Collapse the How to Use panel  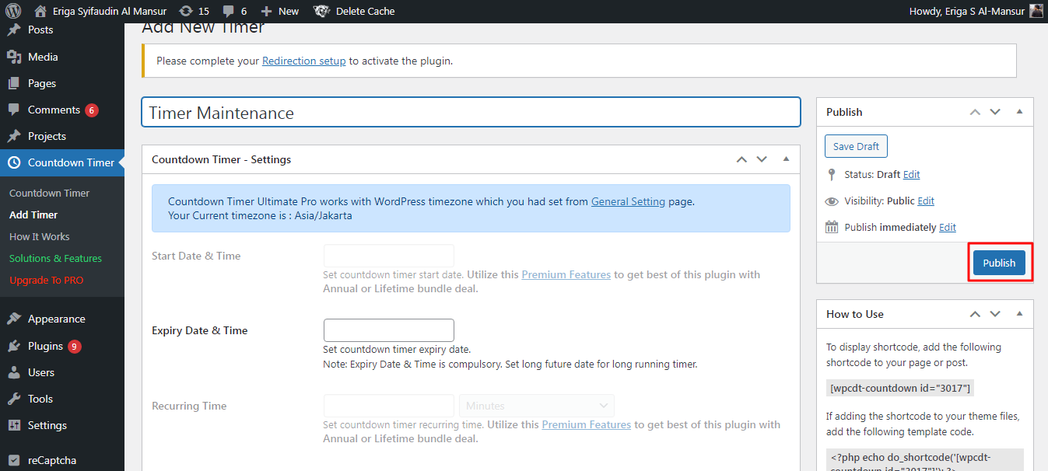pyautogui.click(x=1019, y=313)
